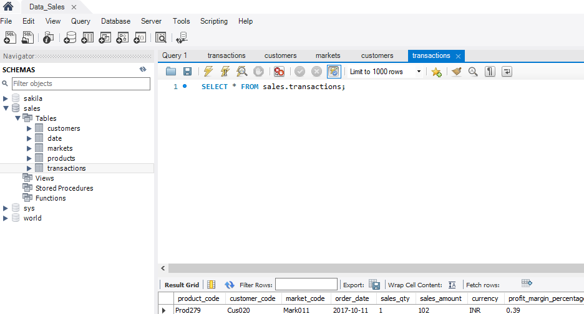This screenshot has width=584, height=314.
Task: Select the Views folder in sales
Action: (x=44, y=178)
